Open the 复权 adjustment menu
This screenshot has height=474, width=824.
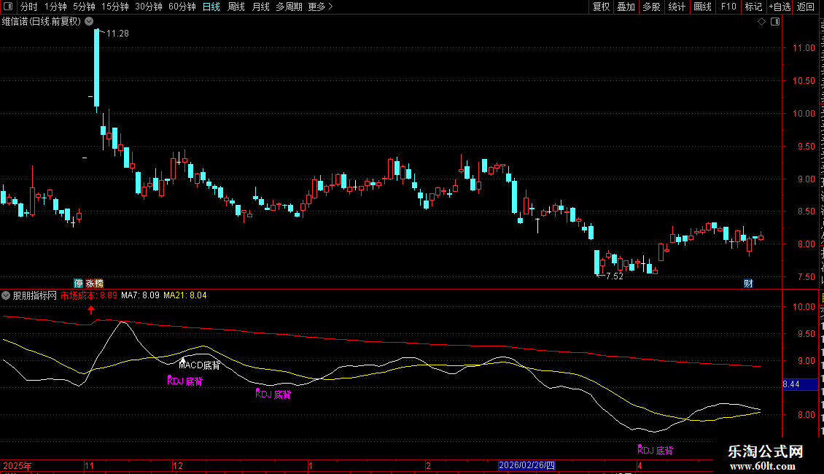[x=601, y=7]
